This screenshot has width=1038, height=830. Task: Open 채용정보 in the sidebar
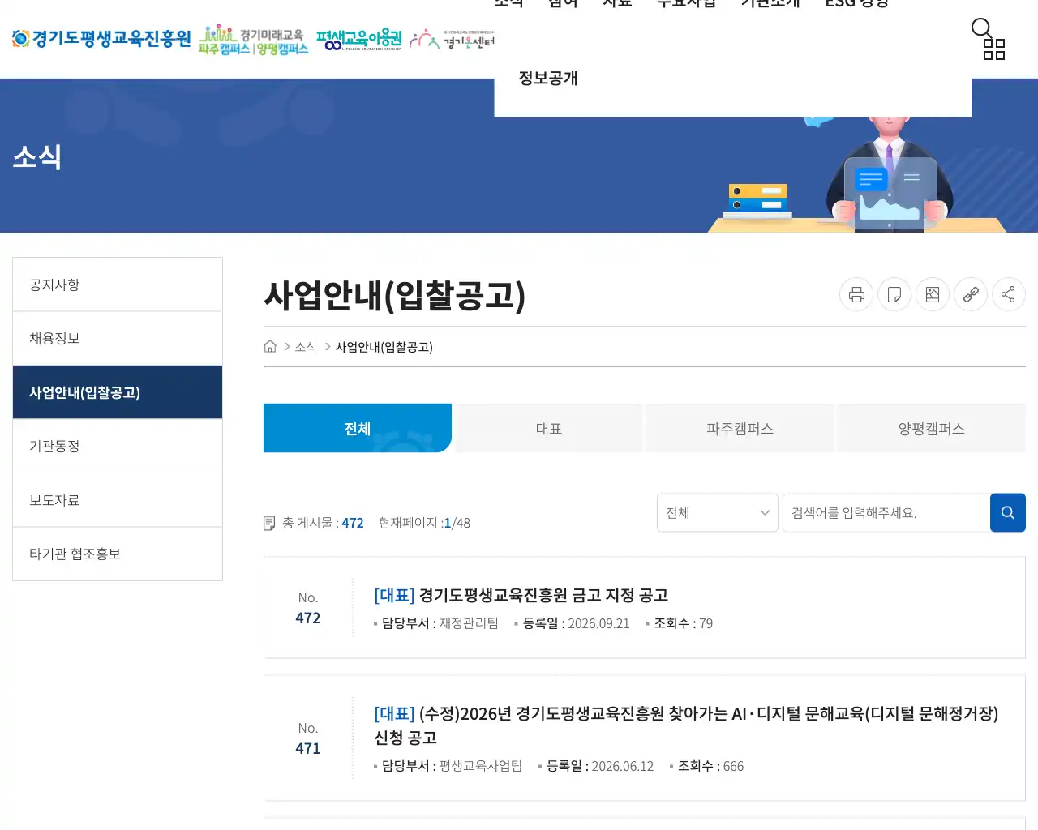coord(118,338)
